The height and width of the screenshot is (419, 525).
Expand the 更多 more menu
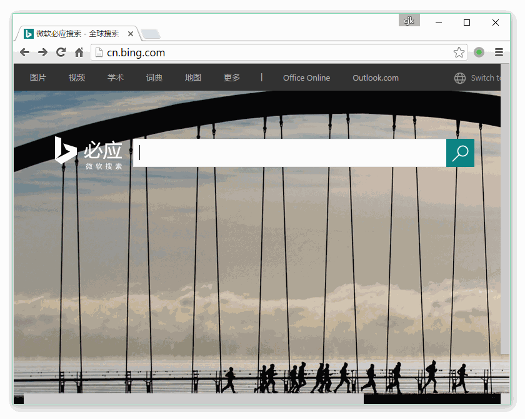(x=232, y=78)
